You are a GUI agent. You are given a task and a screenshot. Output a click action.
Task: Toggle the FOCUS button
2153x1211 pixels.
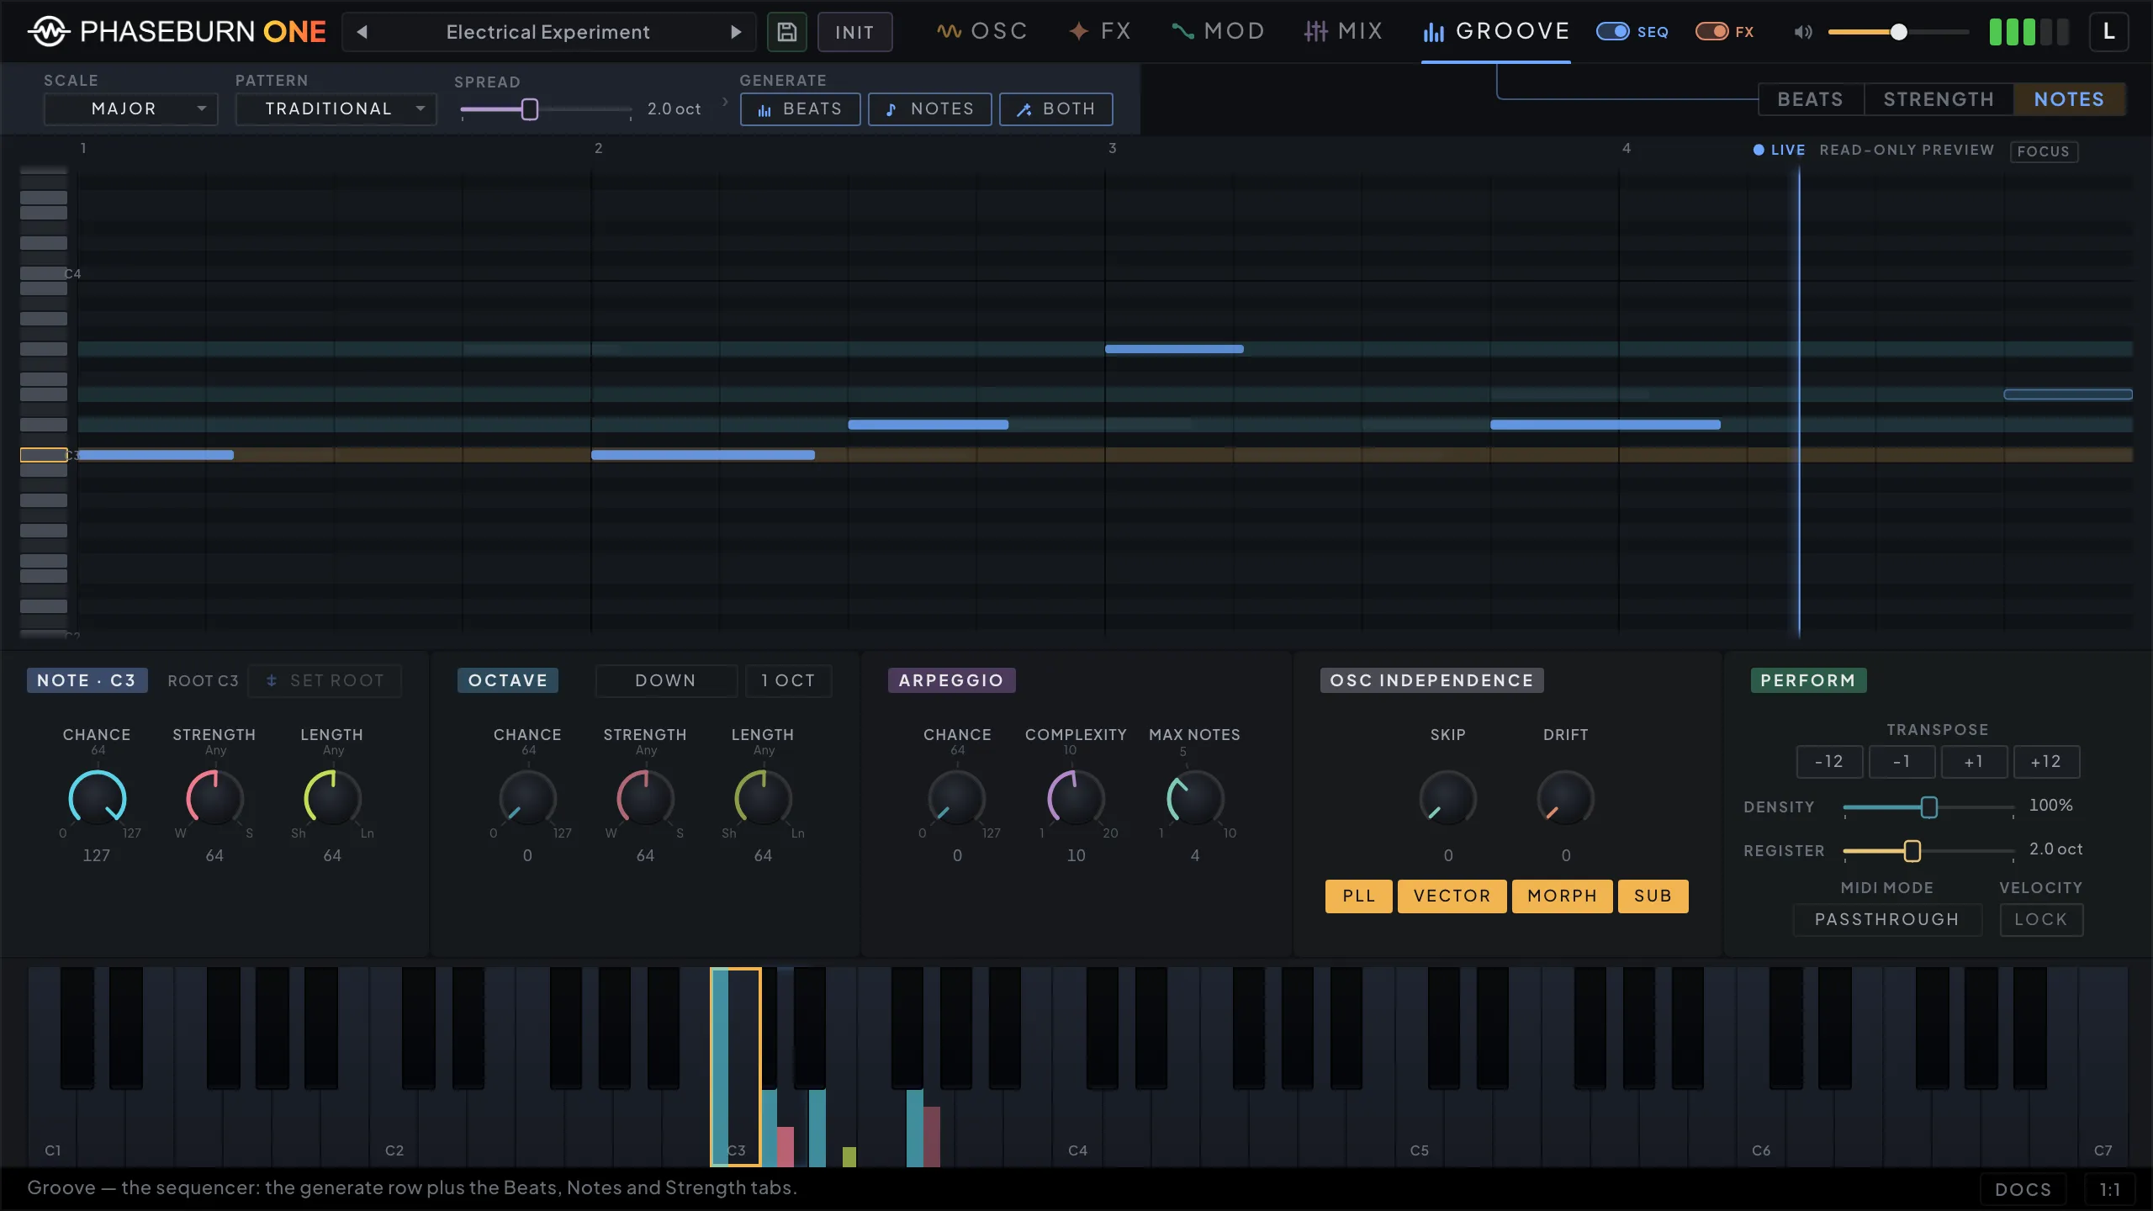(x=2043, y=151)
